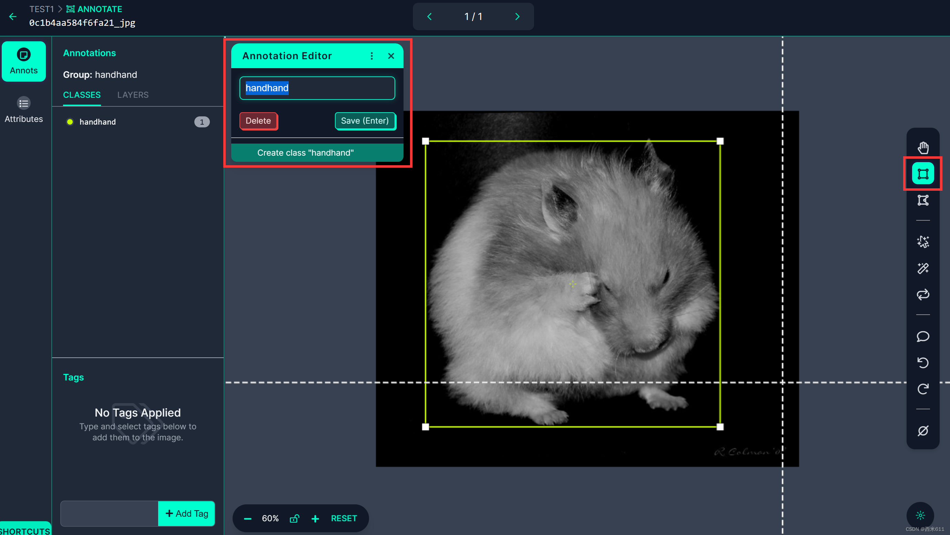
Task: Mark image as null
Action: pyautogui.click(x=923, y=430)
